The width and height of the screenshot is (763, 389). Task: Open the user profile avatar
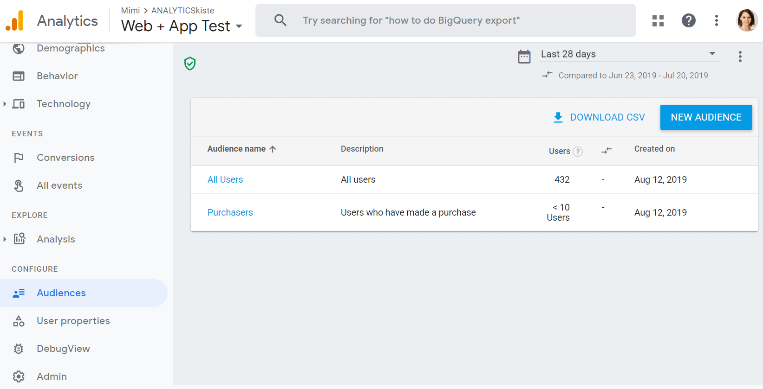click(746, 21)
